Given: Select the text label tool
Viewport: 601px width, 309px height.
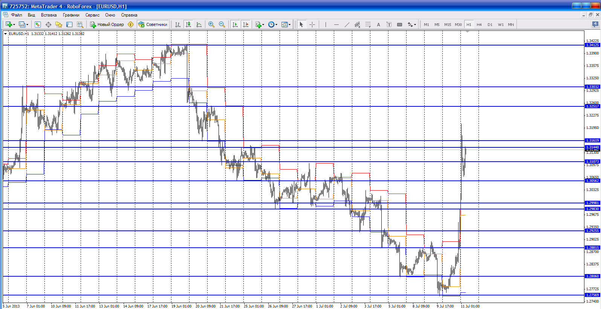Looking at the screenshot, I should (389, 24).
